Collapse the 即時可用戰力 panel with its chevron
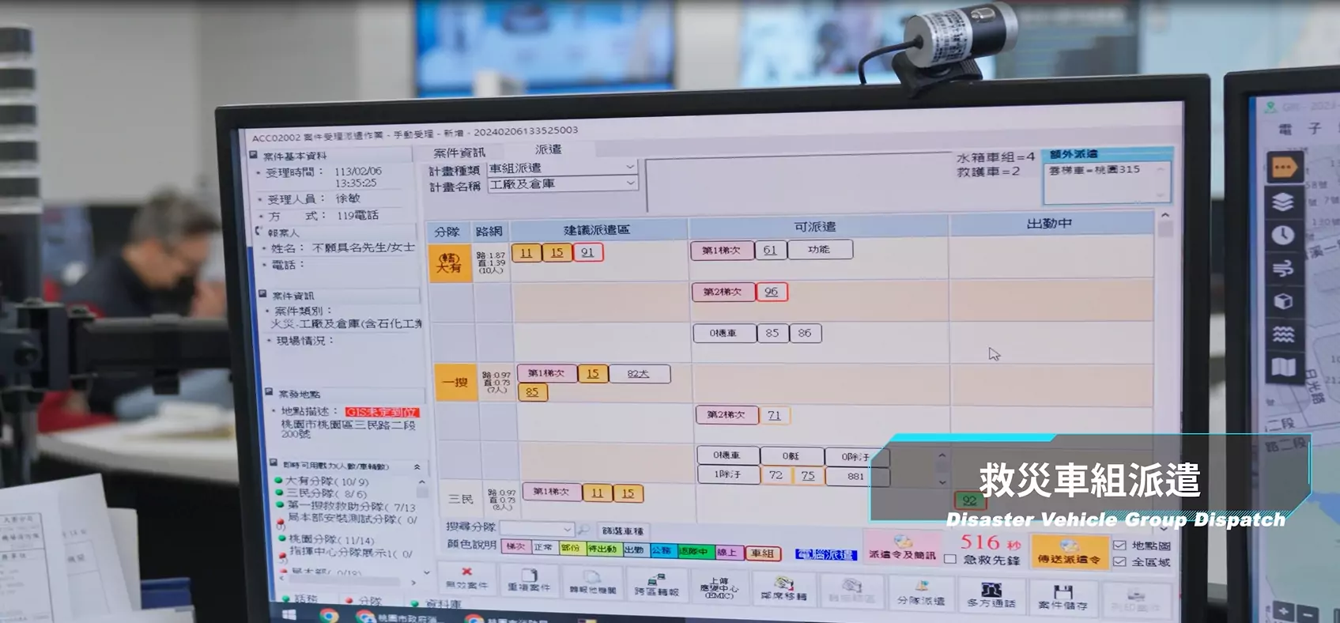Viewport: 1340px width, 623px height. point(417,467)
